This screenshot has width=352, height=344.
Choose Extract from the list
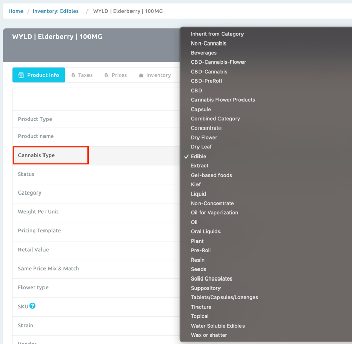point(200,166)
